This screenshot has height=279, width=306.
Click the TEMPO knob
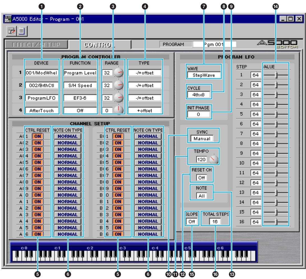point(214,159)
